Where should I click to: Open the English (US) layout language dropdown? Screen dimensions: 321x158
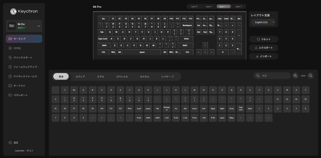click(263, 22)
